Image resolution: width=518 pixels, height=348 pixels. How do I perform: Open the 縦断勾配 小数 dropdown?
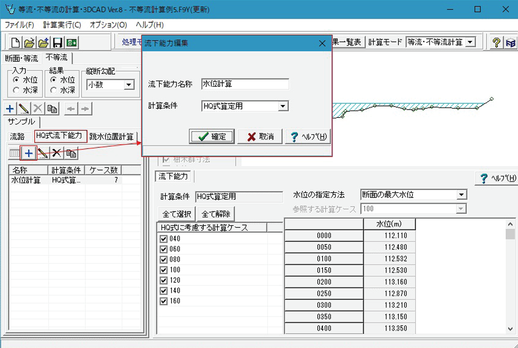[129, 85]
